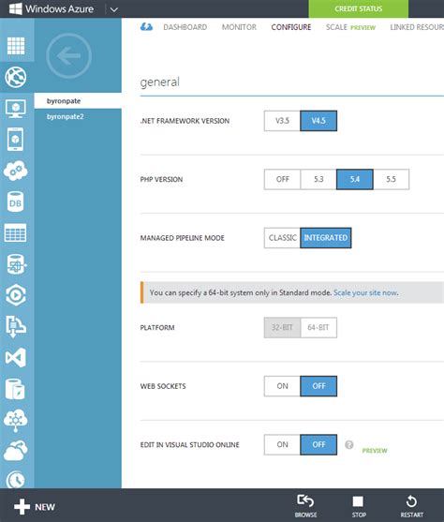The image size is (444, 522).
Task: Click the back arrow circle
Action: (69, 55)
